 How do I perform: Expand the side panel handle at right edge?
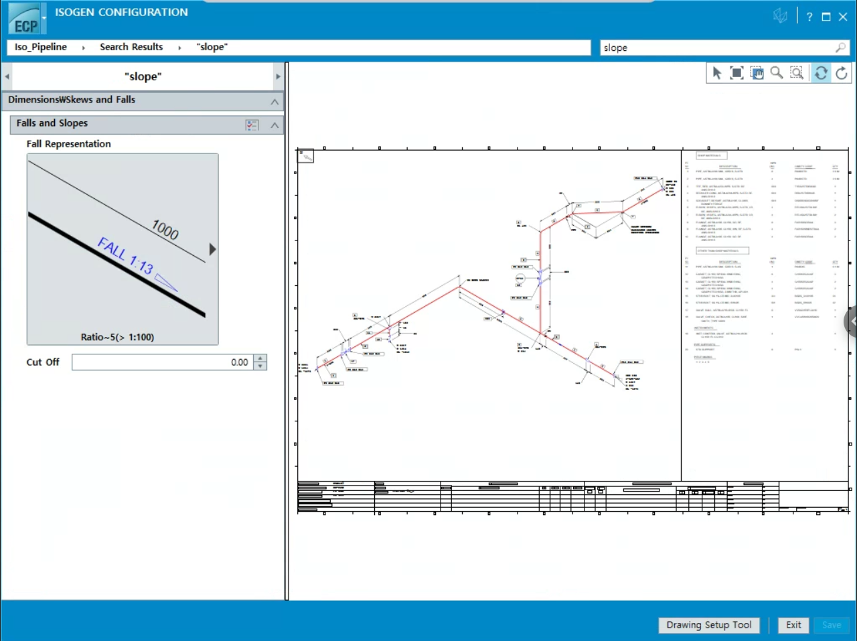pos(852,322)
